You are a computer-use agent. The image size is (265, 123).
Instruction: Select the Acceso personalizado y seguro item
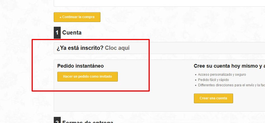point(222,74)
